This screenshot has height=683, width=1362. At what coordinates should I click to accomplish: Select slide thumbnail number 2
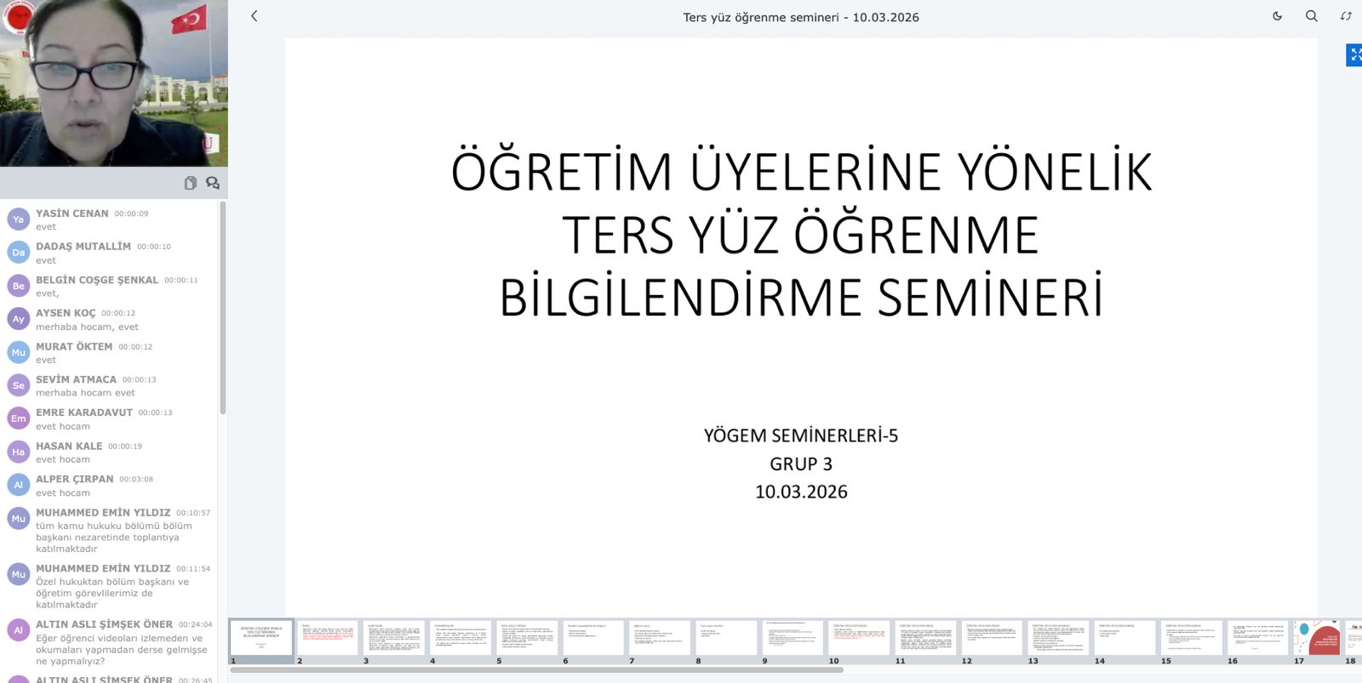328,638
